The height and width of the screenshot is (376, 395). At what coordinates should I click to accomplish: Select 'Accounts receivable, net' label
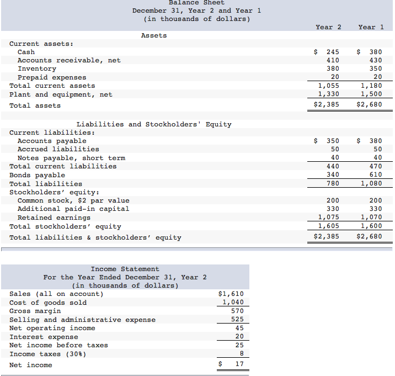69,60
